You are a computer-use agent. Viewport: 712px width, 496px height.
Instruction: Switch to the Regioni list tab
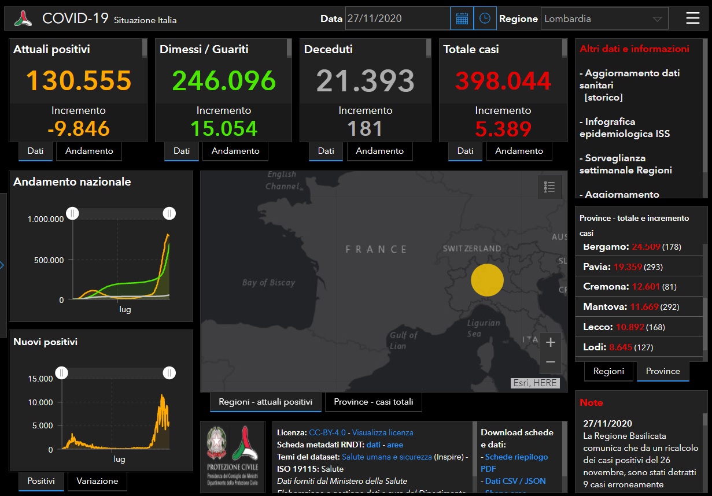[x=608, y=371]
